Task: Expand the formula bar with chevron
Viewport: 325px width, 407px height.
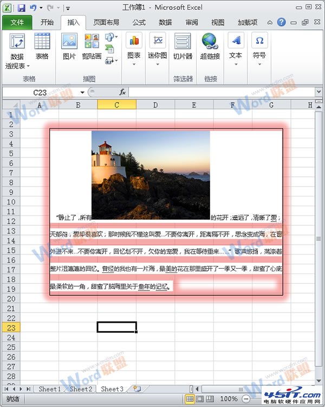Action: coord(319,92)
